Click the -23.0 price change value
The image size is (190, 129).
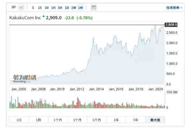click(69, 18)
